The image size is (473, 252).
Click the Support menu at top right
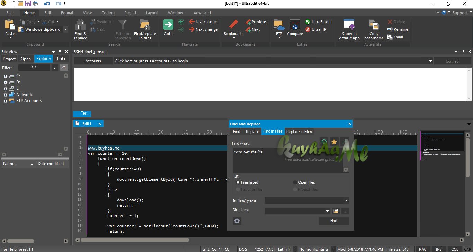[x=460, y=13]
